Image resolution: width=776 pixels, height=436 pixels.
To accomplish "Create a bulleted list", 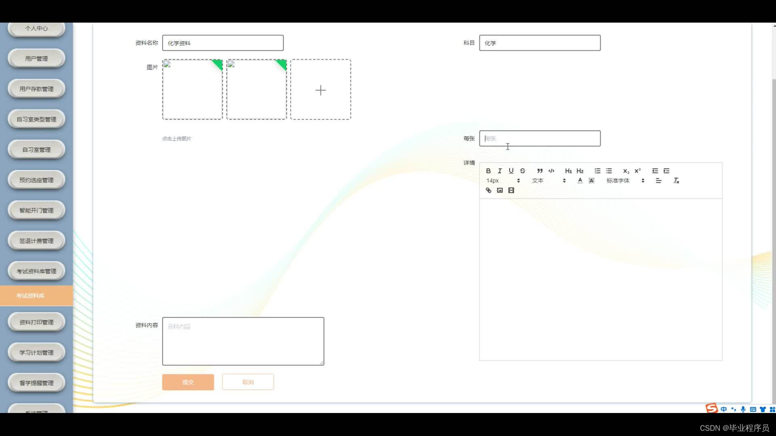I will [x=609, y=171].
